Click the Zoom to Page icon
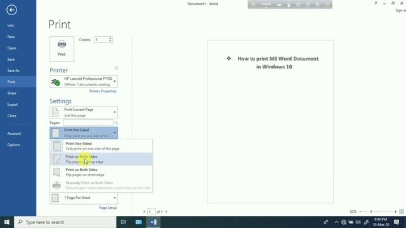Viewport: 406px width, 228px height. [x=402, y=212]
